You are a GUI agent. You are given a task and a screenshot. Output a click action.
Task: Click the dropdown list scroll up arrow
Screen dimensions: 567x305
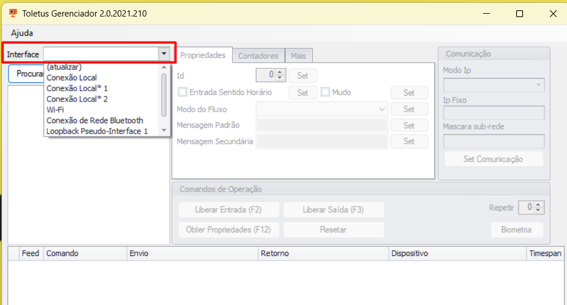coord(164,67)
